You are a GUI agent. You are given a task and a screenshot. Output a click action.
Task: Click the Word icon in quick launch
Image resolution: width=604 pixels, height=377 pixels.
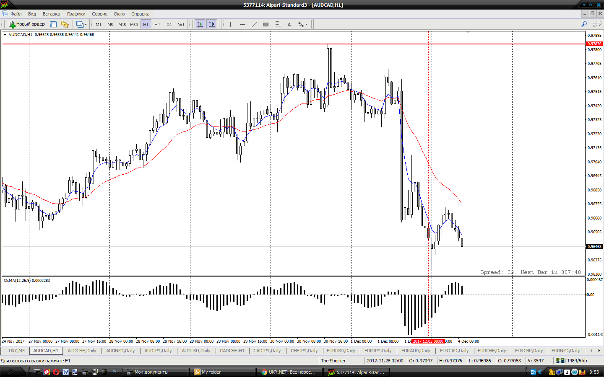(x=65, y=372)
